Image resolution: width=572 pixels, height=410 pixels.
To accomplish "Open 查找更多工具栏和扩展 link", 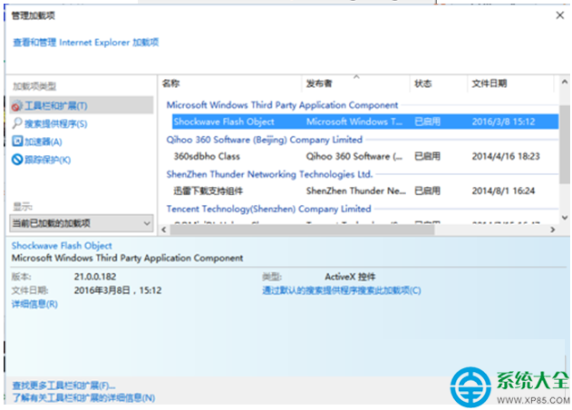I will 64,386.
